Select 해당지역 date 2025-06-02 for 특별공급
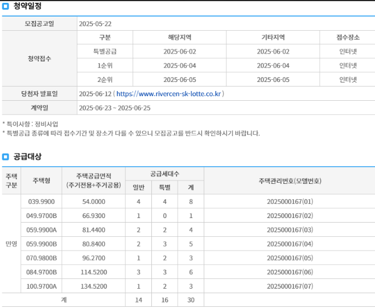 (180, 52)
